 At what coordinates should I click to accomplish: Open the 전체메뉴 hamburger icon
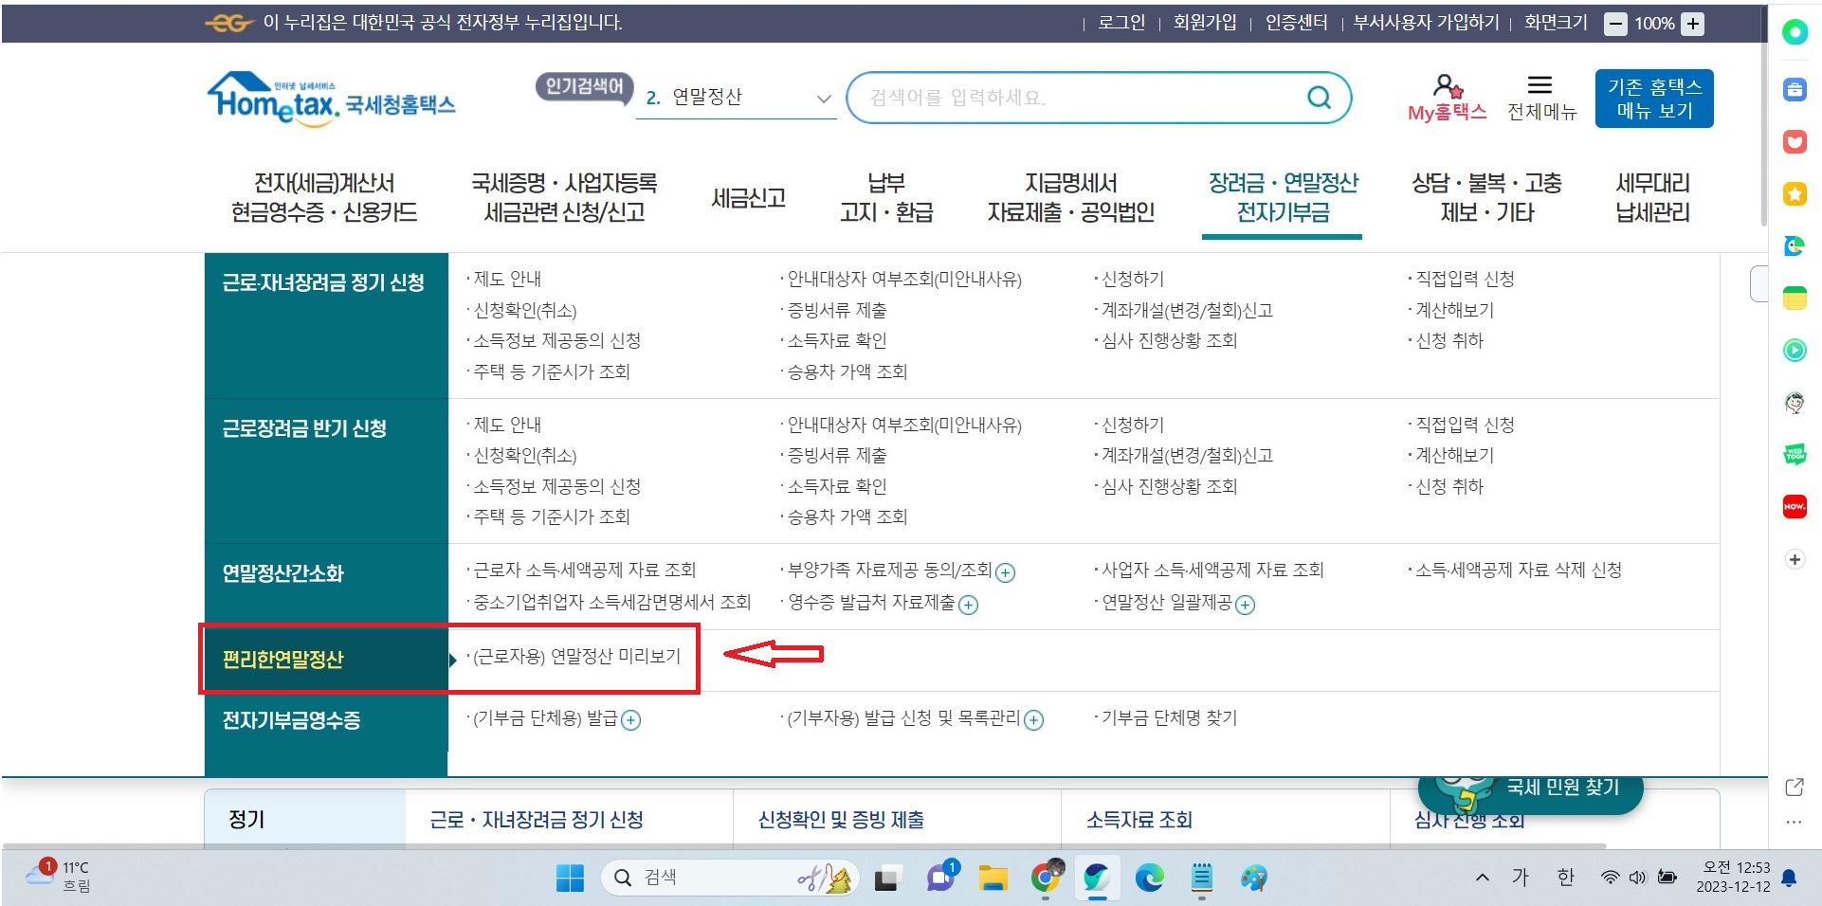tap(1540, 86)
